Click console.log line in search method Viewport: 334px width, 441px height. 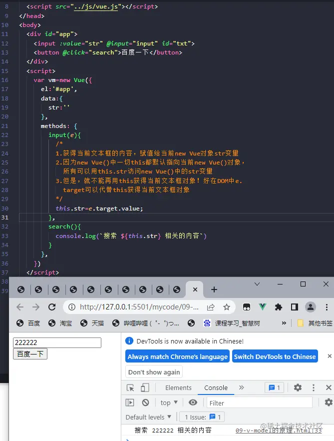[131, 235]
